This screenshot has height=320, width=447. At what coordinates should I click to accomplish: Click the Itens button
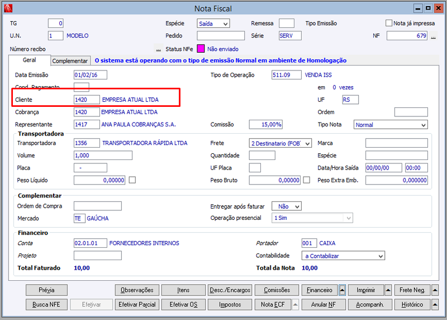tap(183, 290)
